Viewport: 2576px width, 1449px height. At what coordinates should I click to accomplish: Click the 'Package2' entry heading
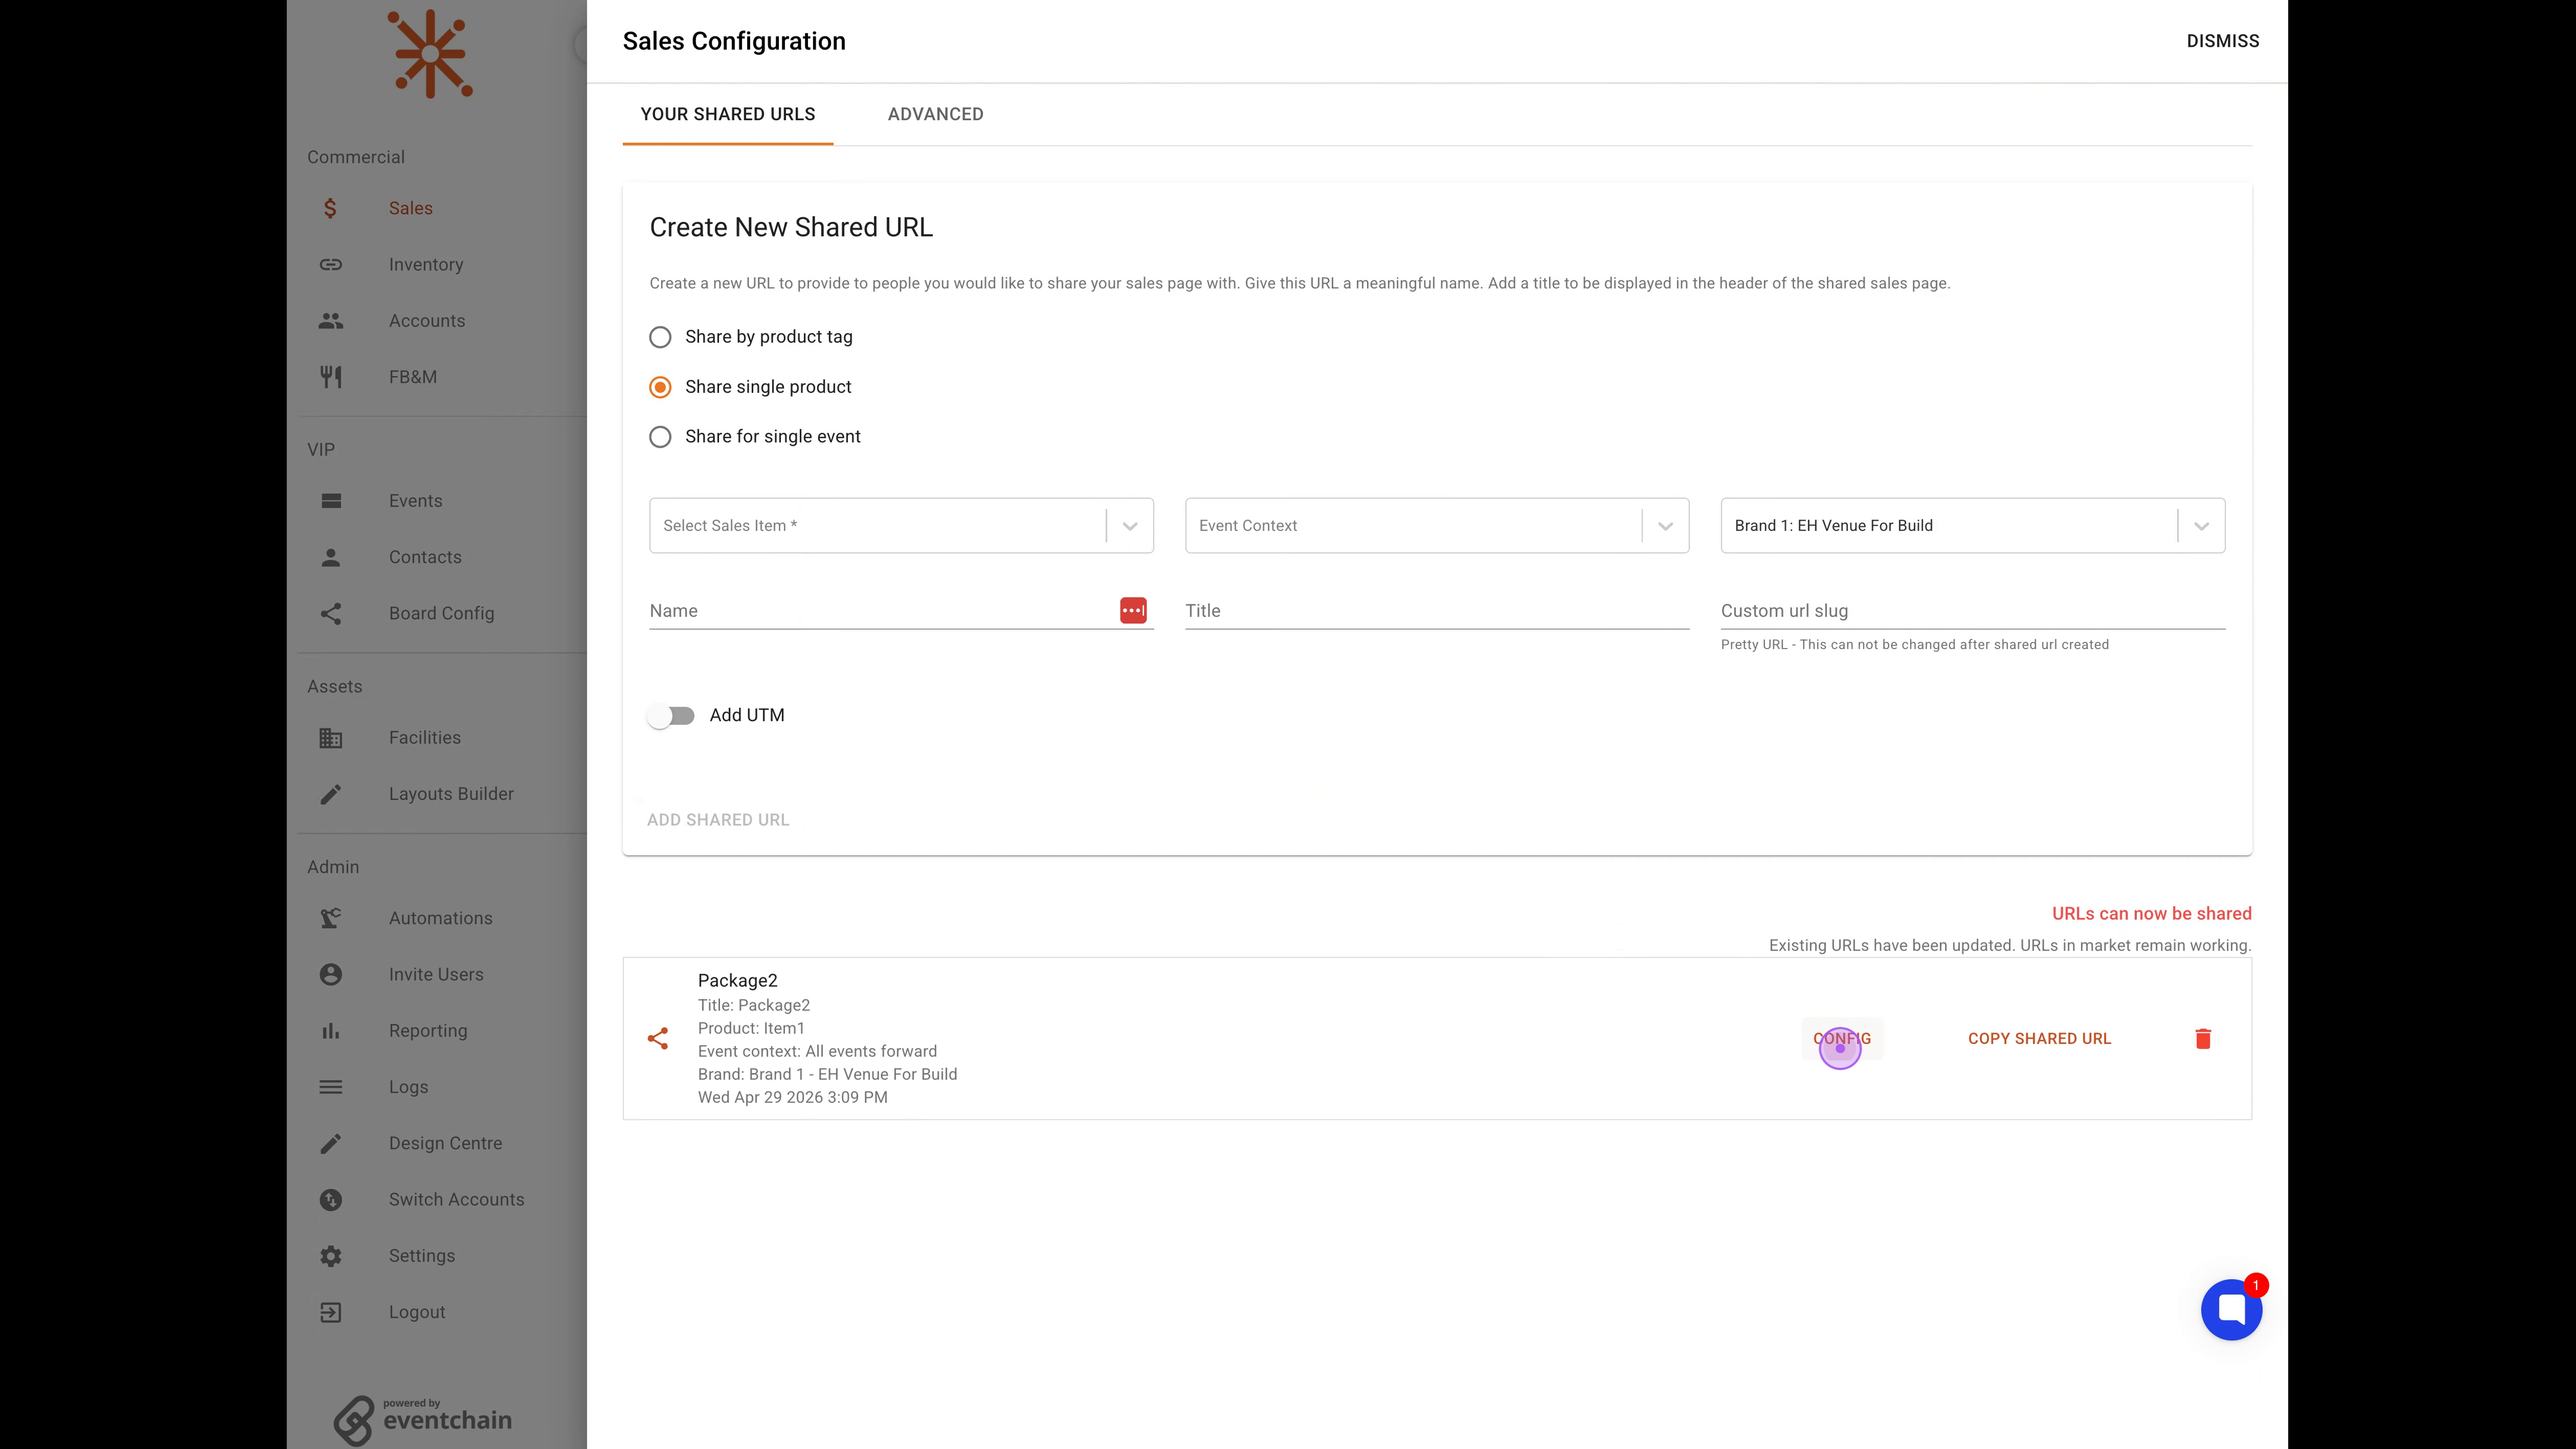738,981
